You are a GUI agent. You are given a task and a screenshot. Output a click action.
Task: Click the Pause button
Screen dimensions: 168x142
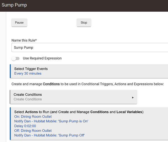click(x=19, y=22)
